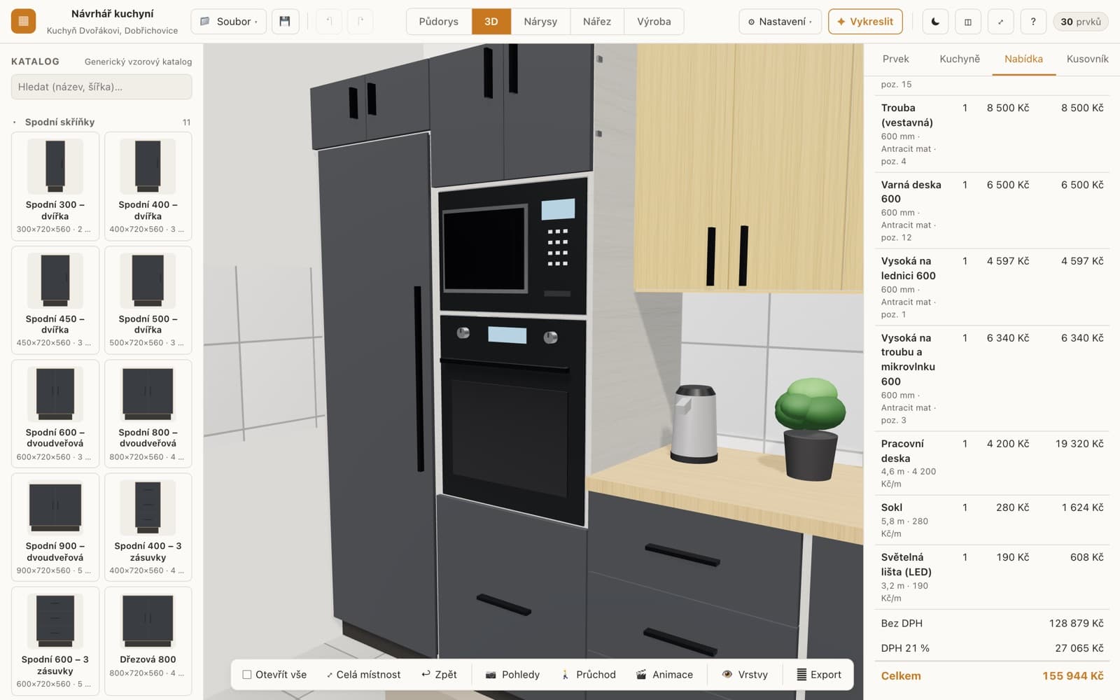Save the project with the floppy disk icon

click(x=285, y=22)
